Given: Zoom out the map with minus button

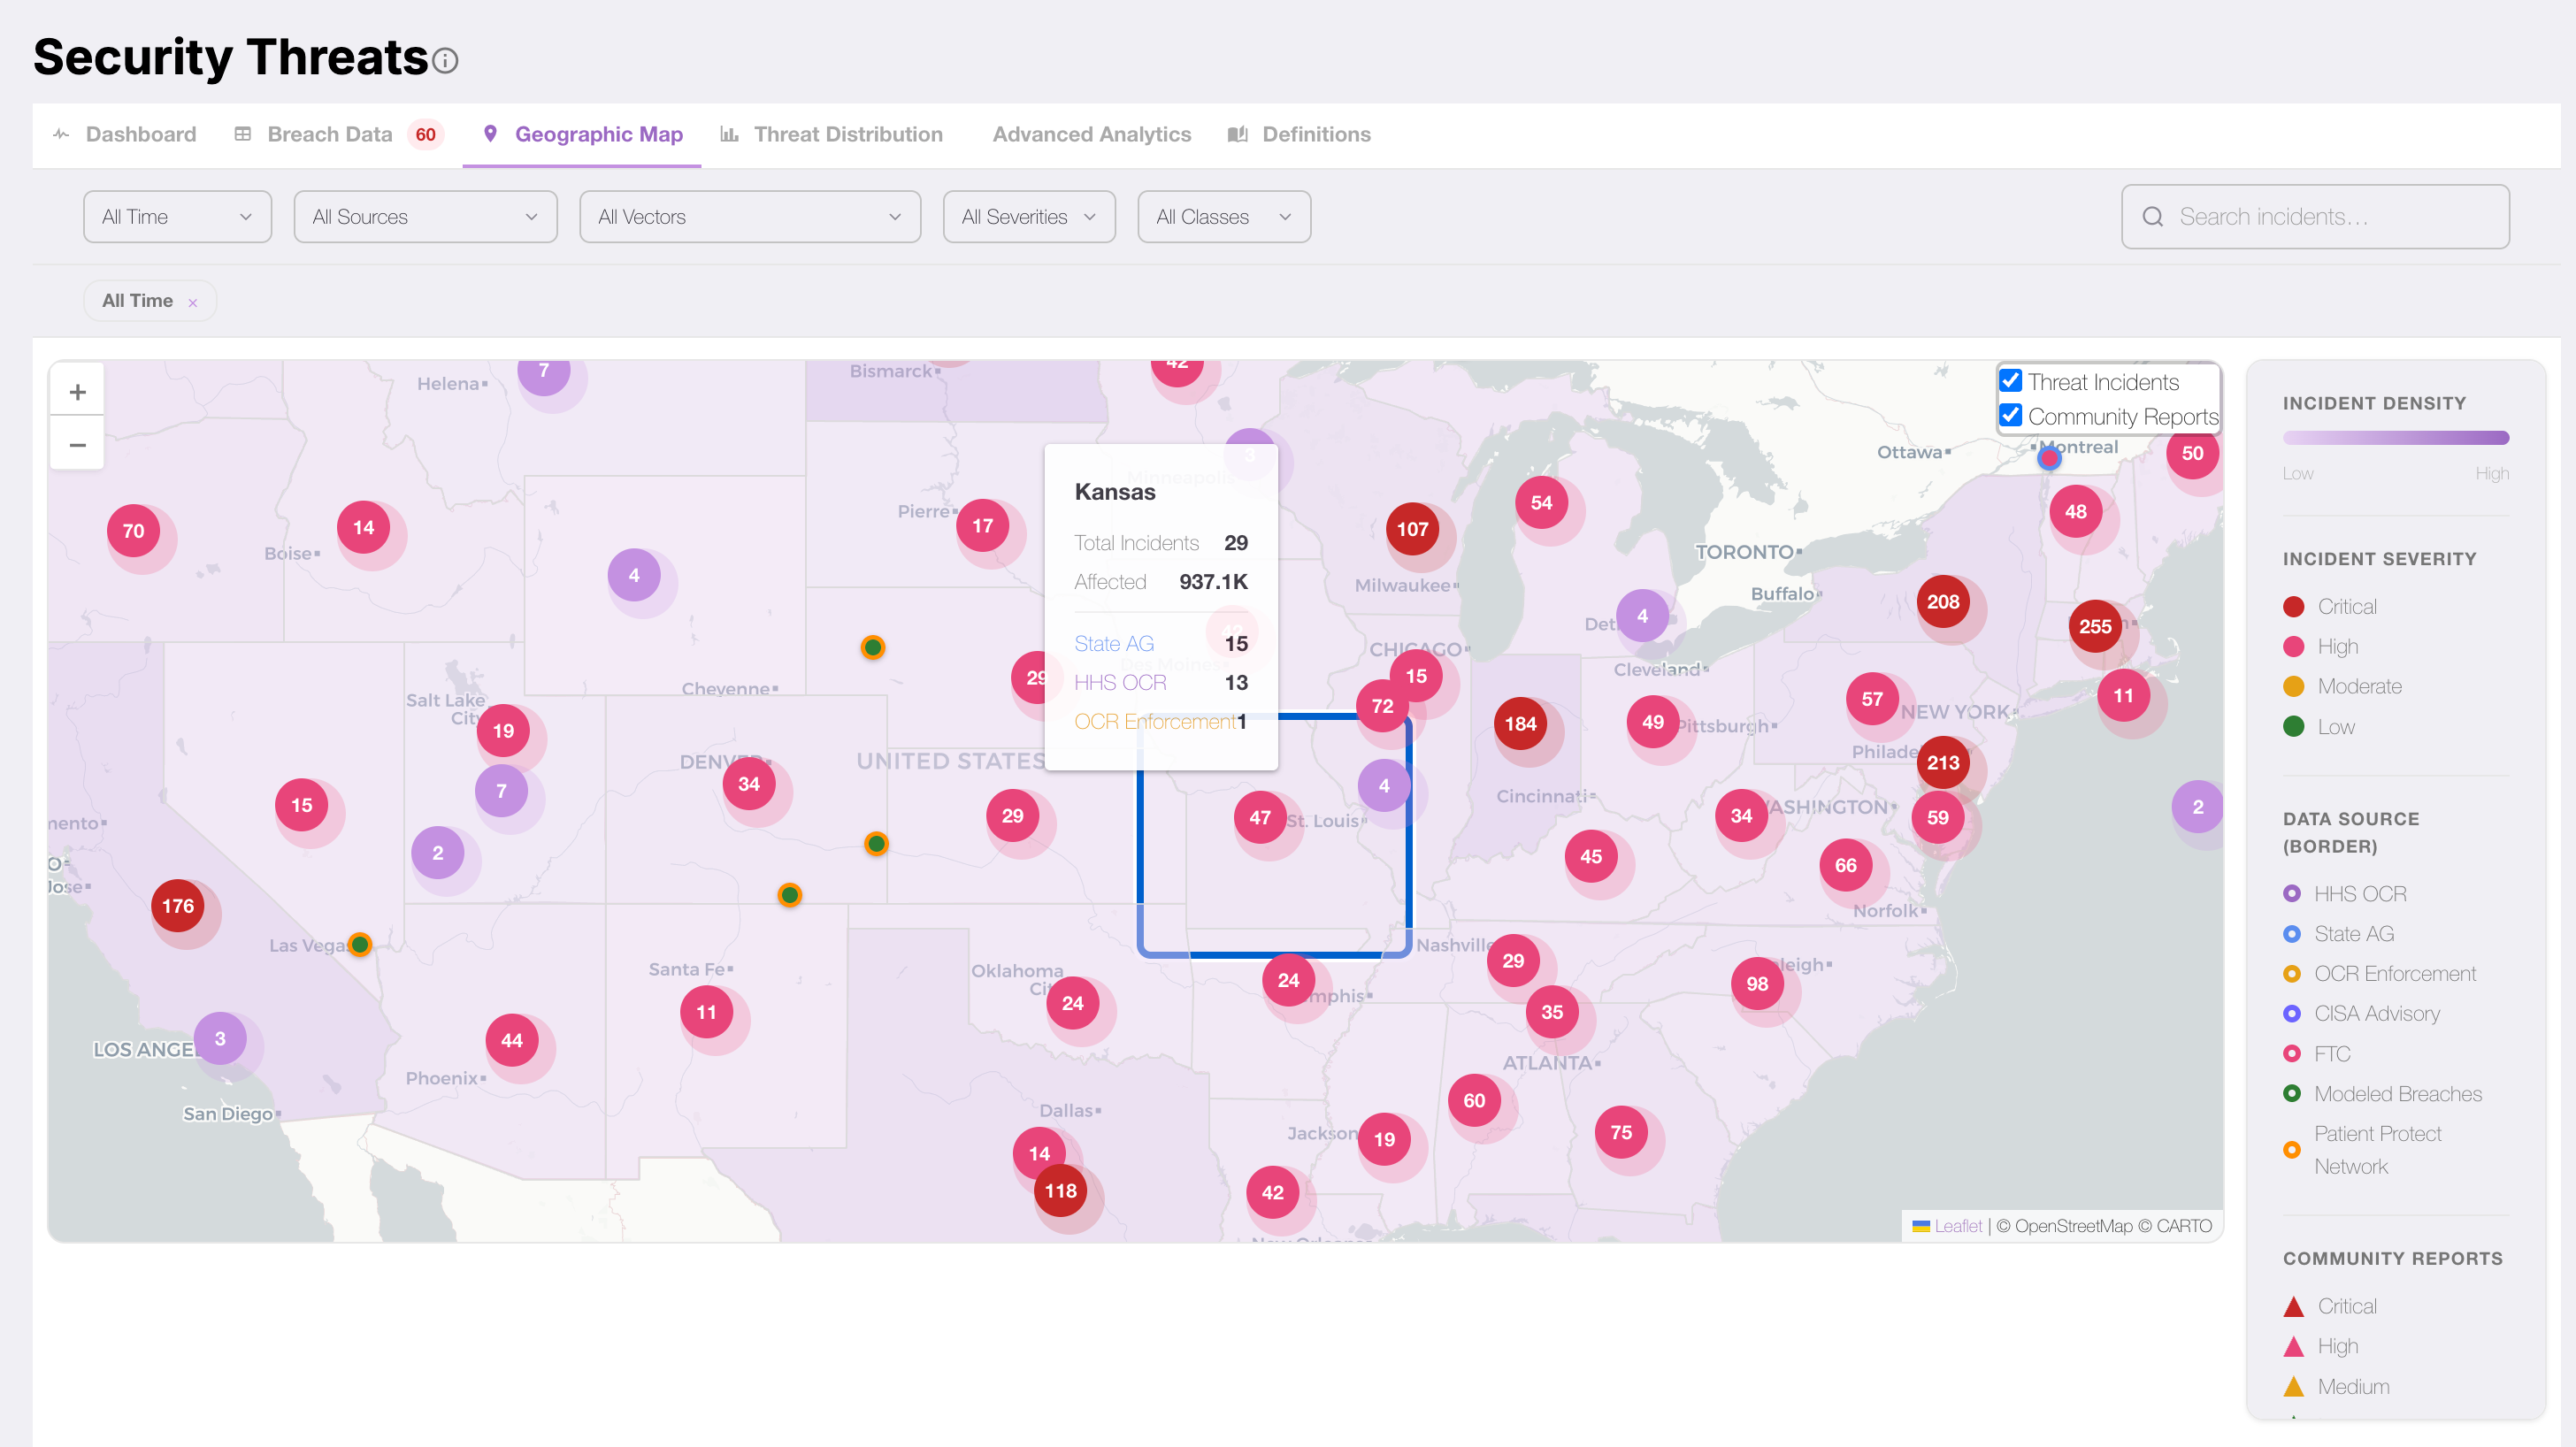Looking at the screenshot, I should pos(77,445).
